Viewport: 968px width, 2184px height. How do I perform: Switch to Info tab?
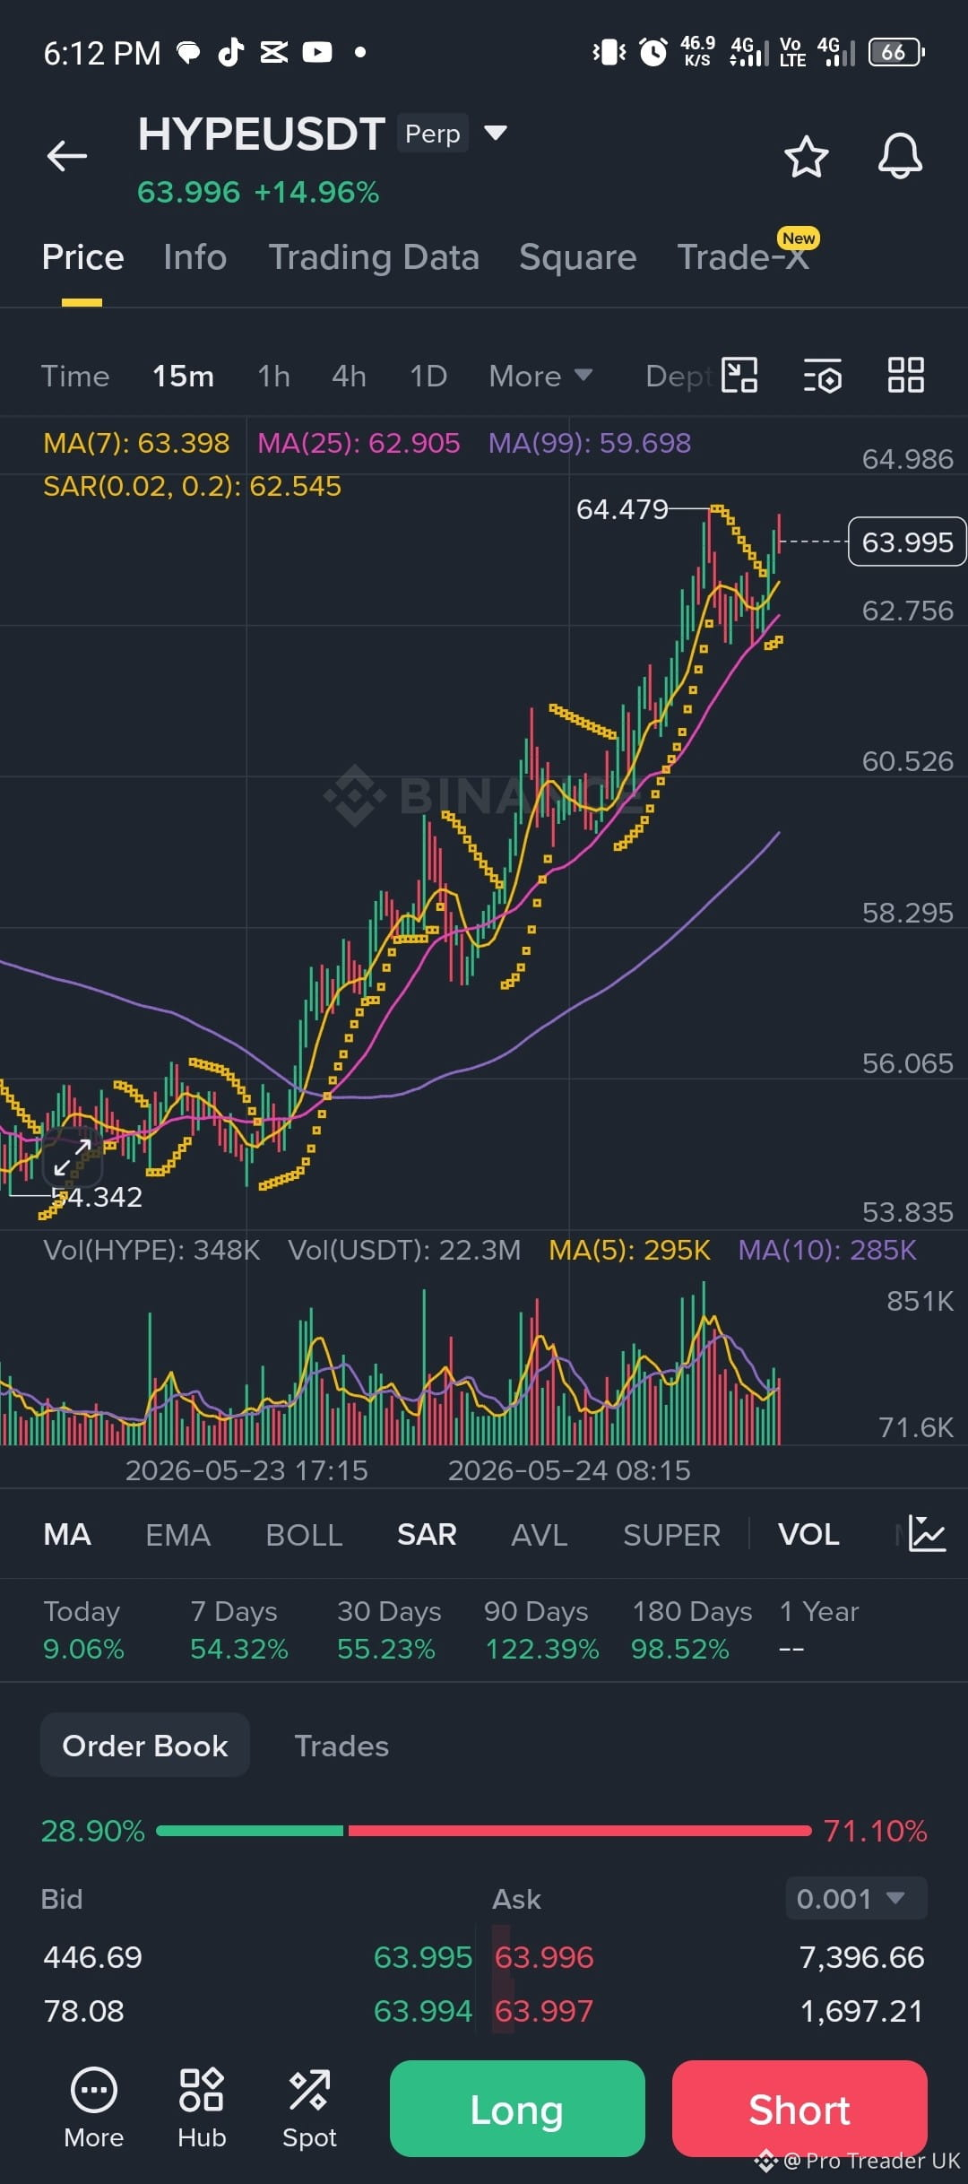click(194, 257)
